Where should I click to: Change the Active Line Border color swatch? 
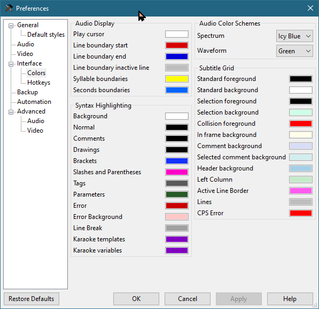click(301, 191)
